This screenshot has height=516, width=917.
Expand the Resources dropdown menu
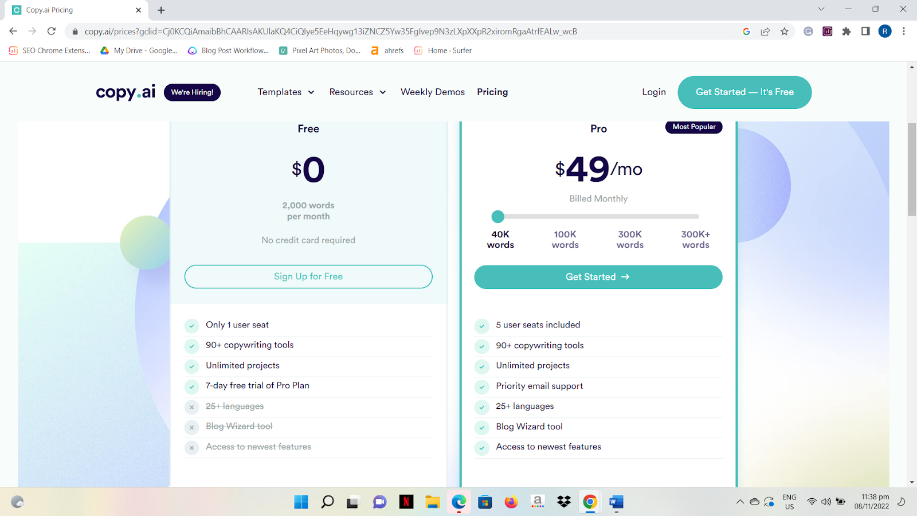point(358,92)
